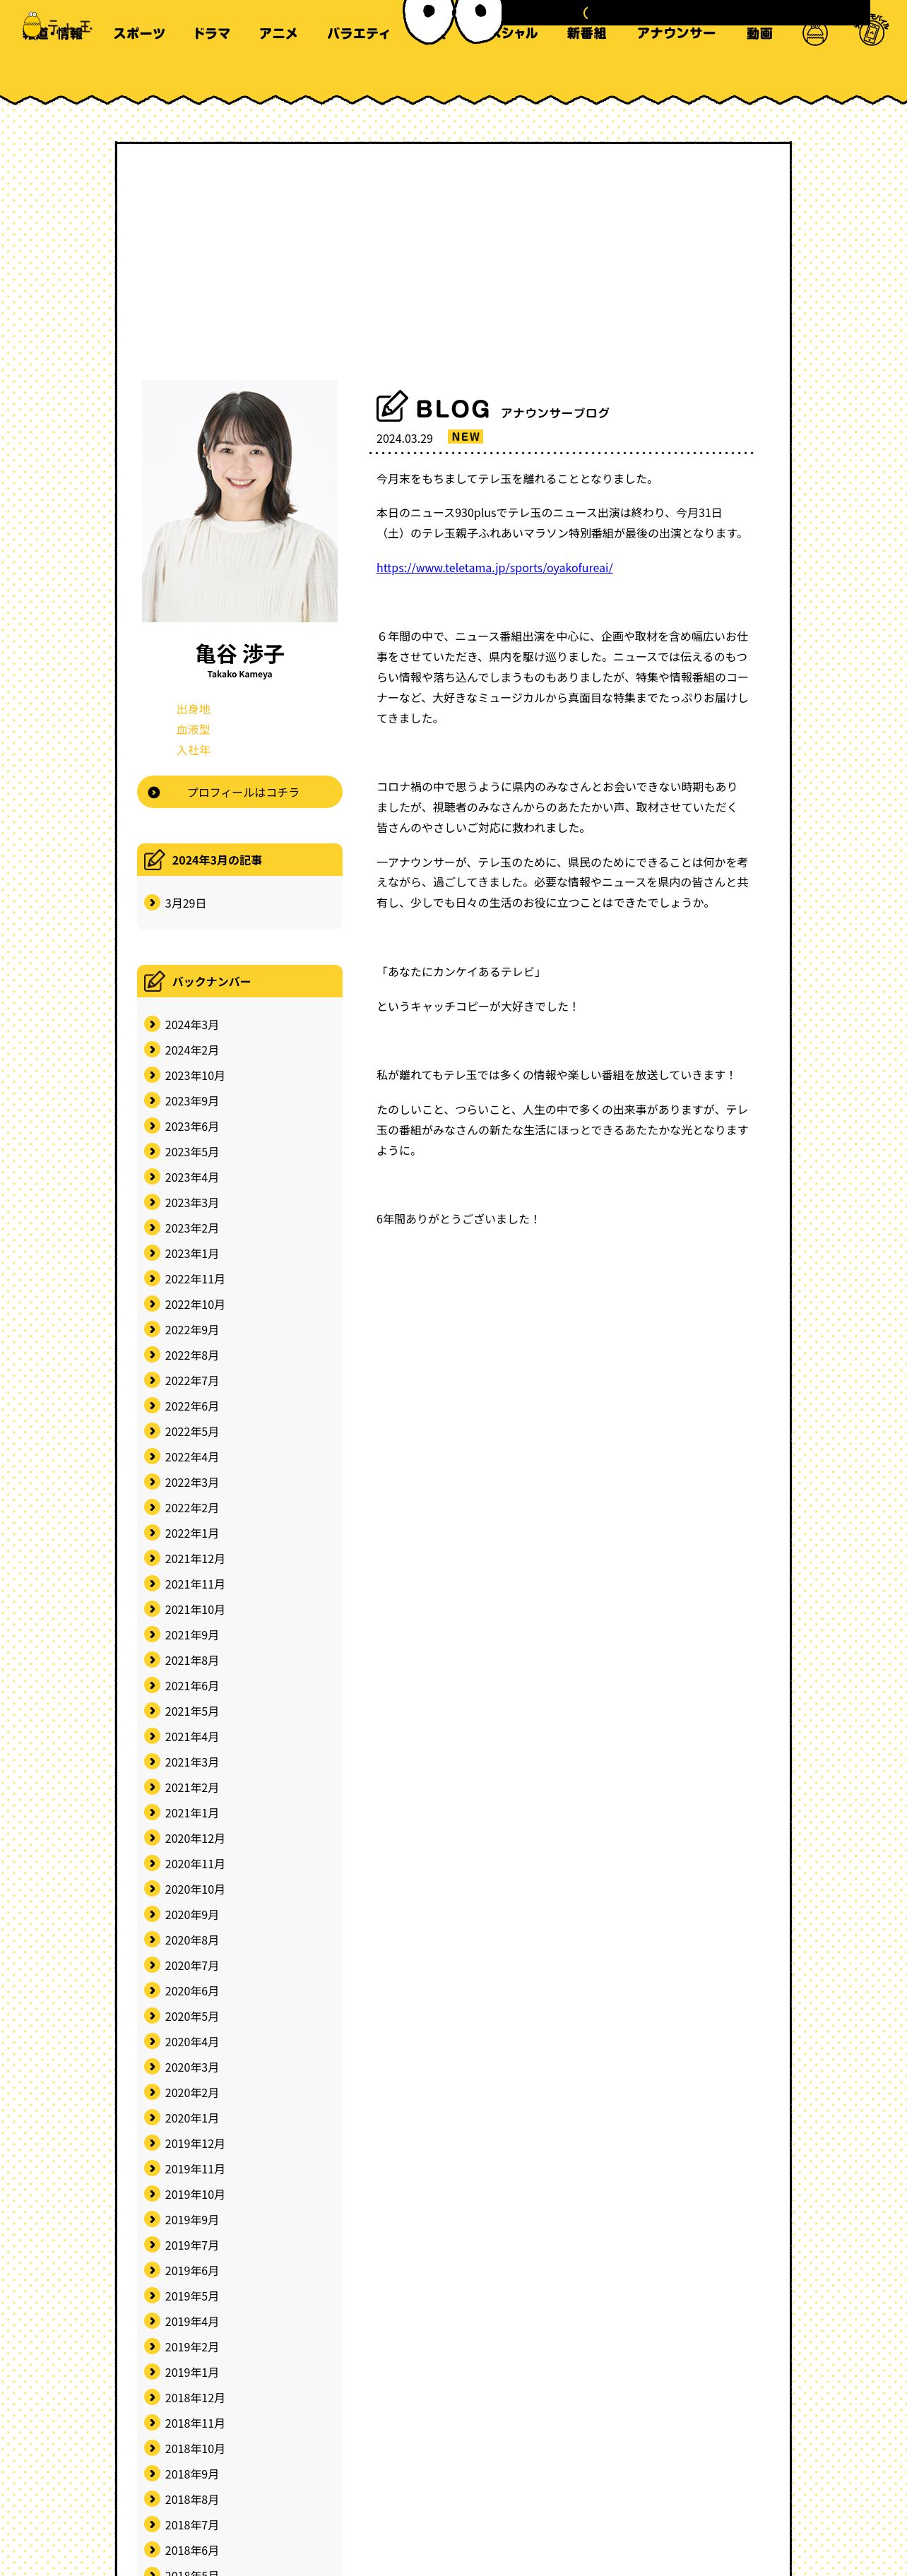Select 2020年8月 in back numbers
907x2576 pixels.
[x=191, y=1940]
